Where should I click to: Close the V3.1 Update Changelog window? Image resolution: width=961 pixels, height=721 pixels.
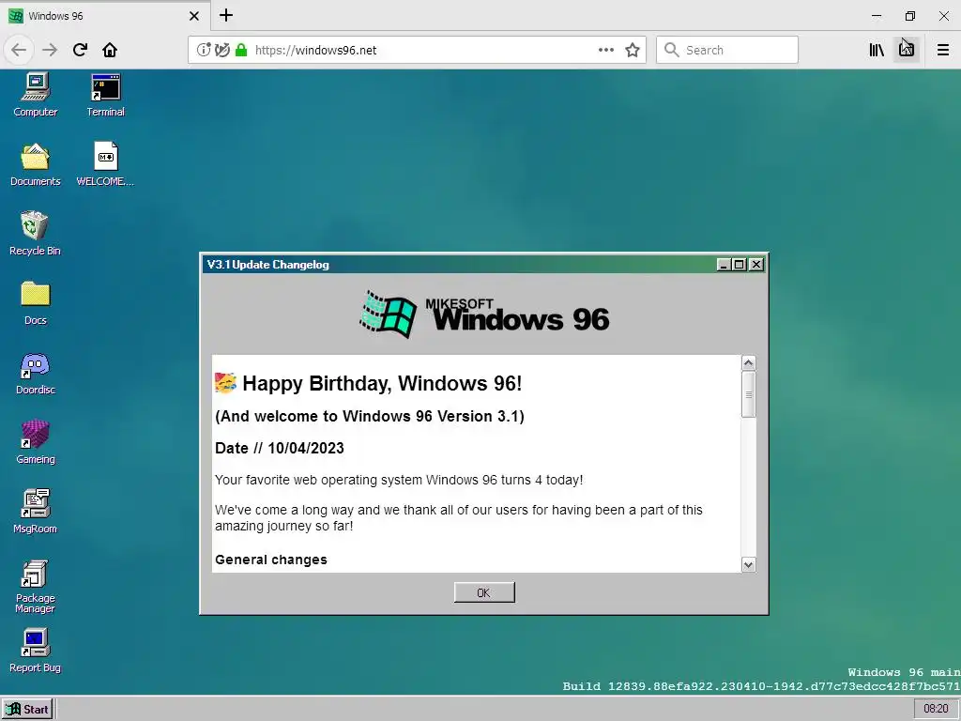pos(756,264)
